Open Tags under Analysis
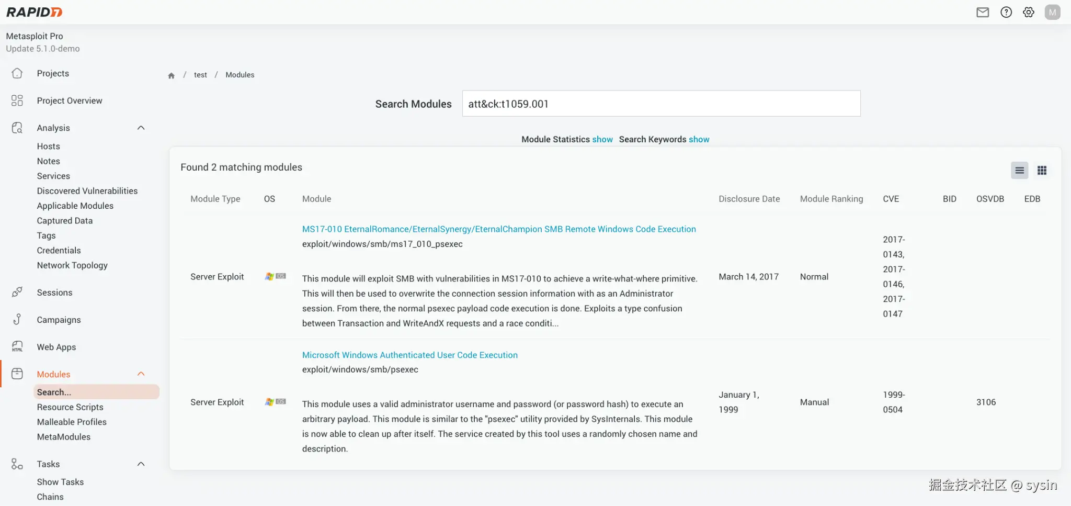The image size is (1071, 506). (x=46, y=235)
